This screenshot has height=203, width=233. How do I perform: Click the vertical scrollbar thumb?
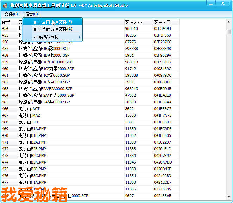[x=229, y=31]
